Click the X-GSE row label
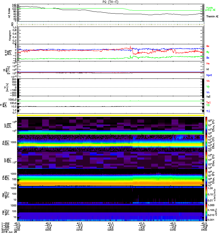The width and height of the screenshot is (221, 236). pyautogui.click(x=5, y=224)
